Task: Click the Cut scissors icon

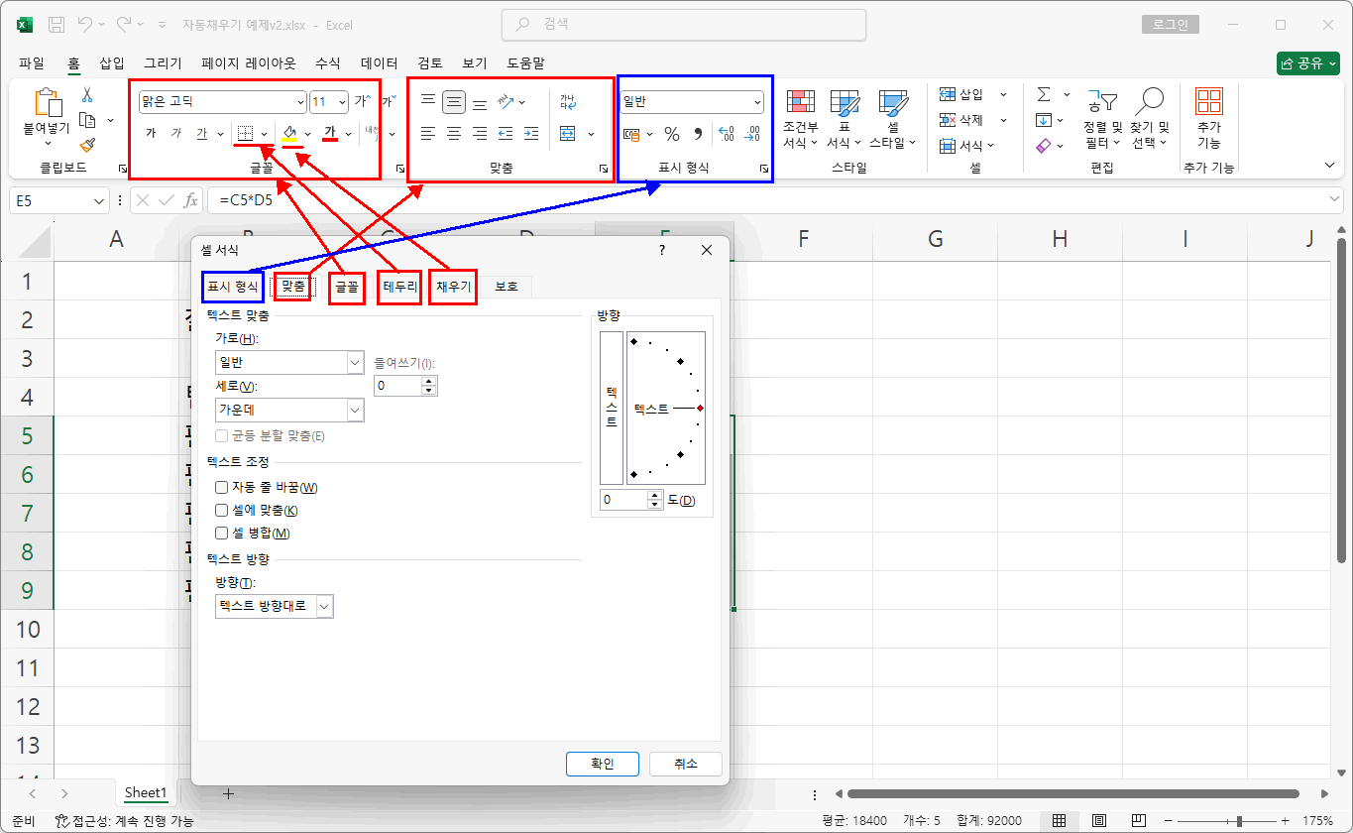Action: point(87,95)
